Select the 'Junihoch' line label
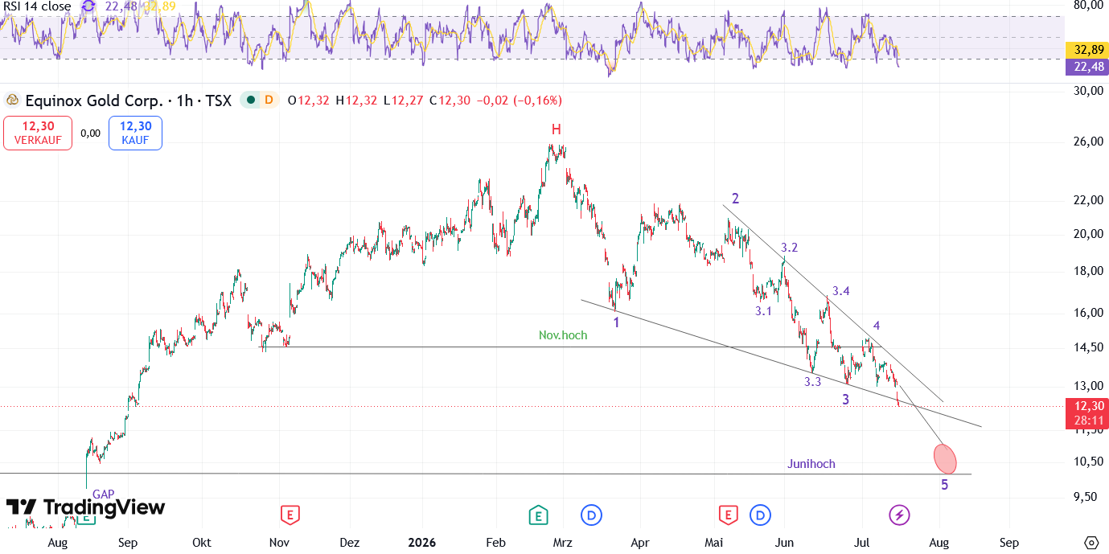This screenshot has height=554, width=1109. pos(811,464)
